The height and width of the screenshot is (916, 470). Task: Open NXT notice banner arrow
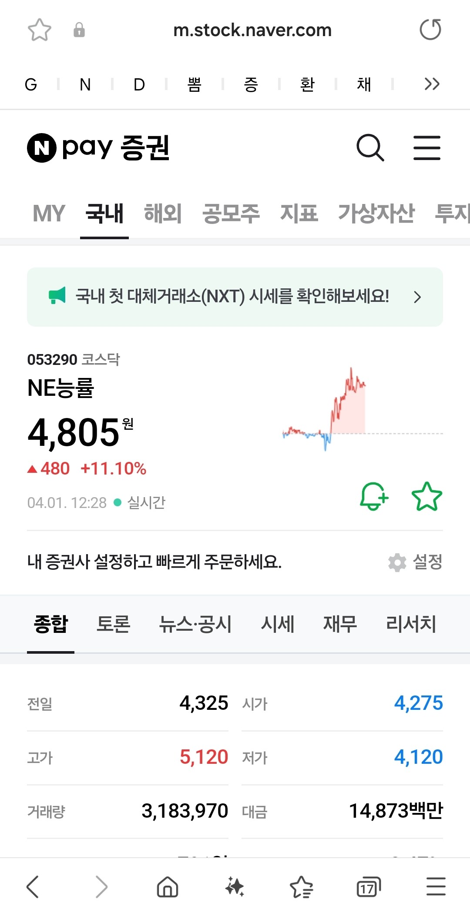[417, 297]
